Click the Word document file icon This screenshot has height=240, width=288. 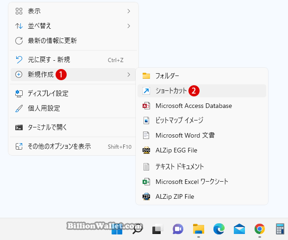[146, 135]
